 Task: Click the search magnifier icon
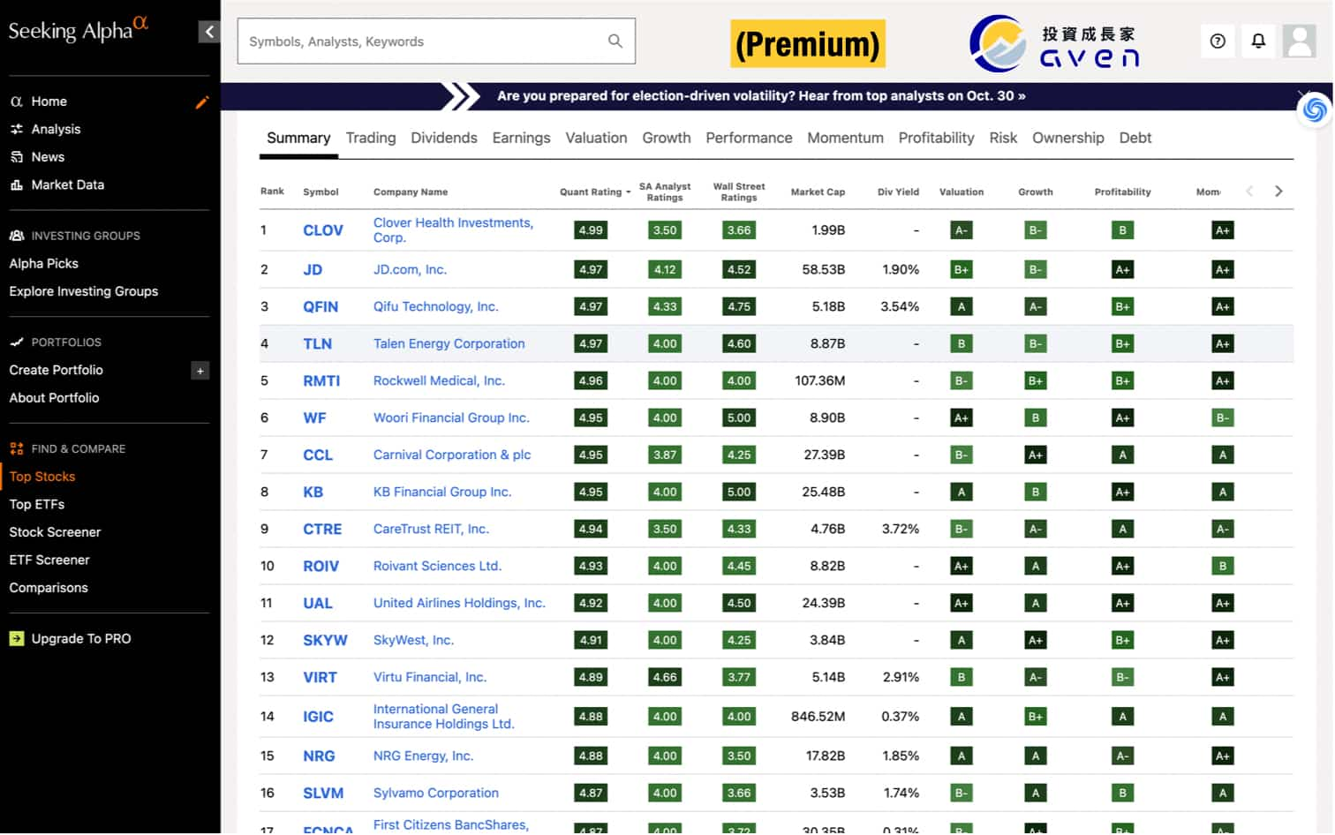615,41
